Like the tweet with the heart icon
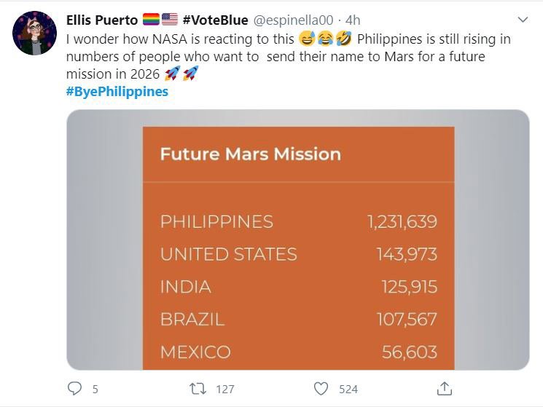The image size is (543, 407). [321, 389]
